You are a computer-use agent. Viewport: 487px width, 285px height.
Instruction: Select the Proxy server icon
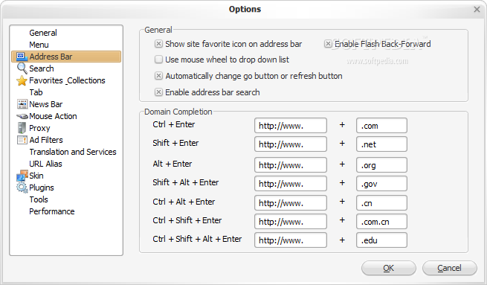click(x=22, y=128)
